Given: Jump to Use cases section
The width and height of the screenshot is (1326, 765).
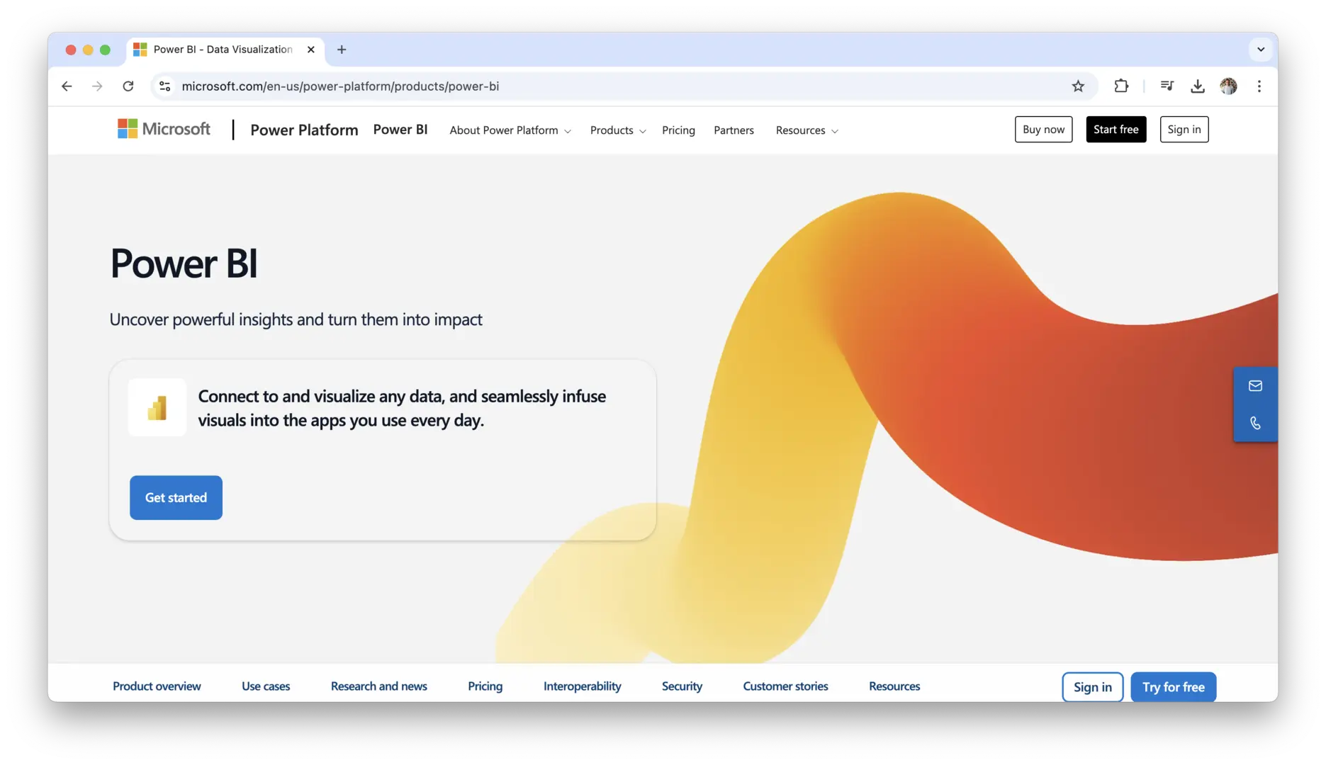Looking at the screenshot, I should point(266,686).
